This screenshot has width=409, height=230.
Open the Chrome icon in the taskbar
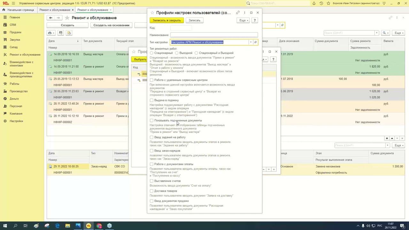pyautogui.click(x=99, y=226)
